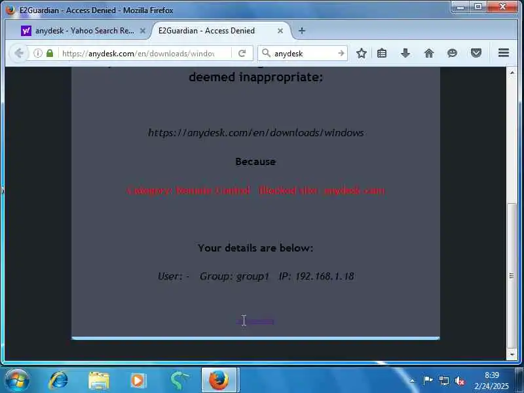
Task: Click the anydesk search box
Action: (304, 54)
